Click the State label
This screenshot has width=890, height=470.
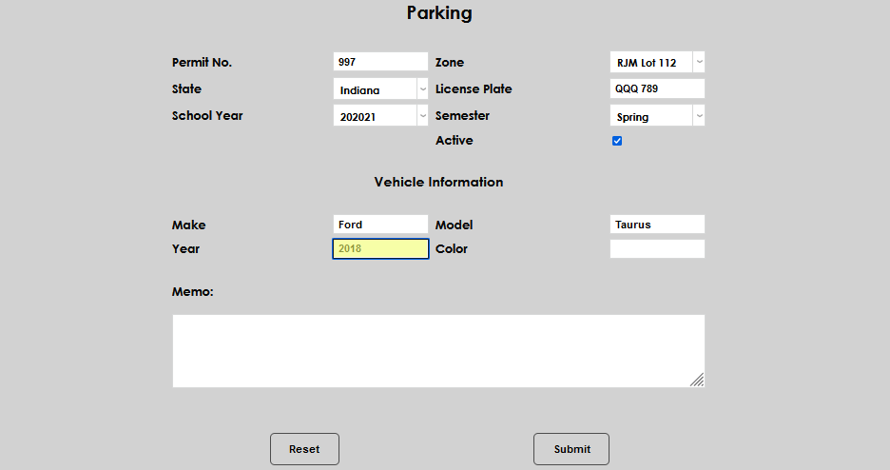tap(186, 89)
